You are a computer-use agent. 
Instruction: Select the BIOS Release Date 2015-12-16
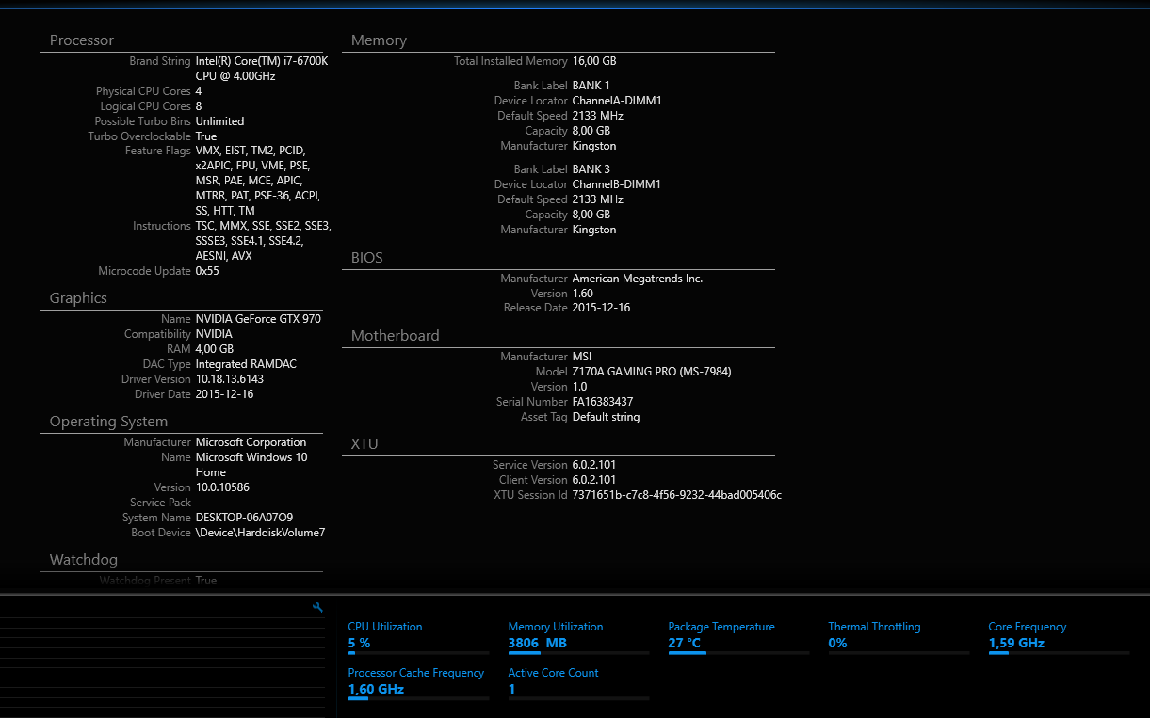(x=601, y=308)
